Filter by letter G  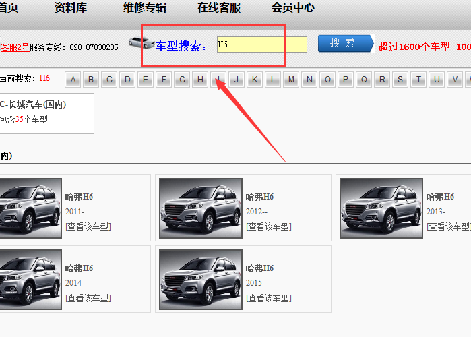182,80
